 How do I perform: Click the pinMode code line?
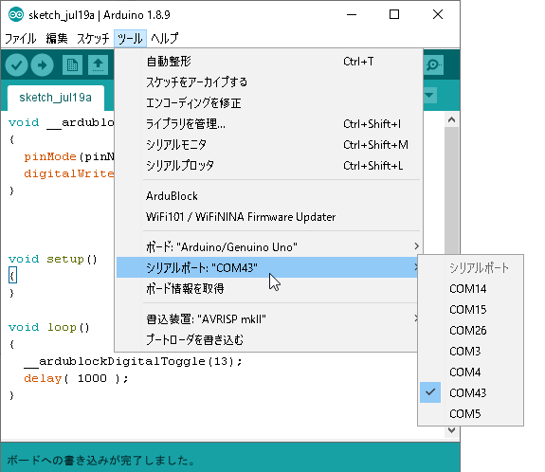point(69,156)
